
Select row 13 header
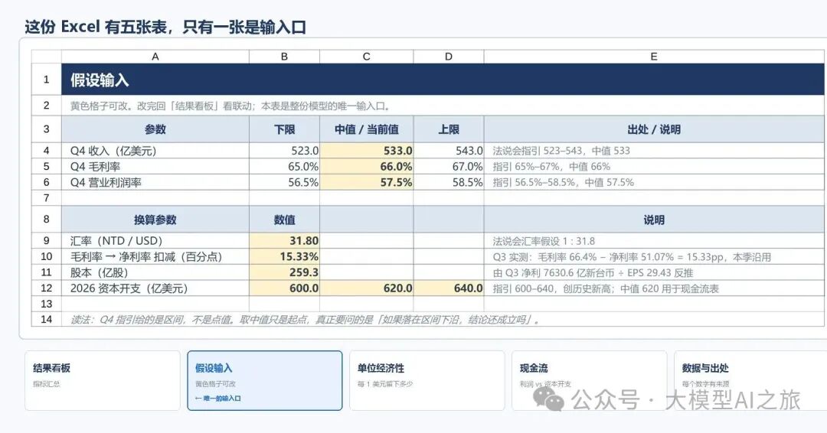click(47, 304)
